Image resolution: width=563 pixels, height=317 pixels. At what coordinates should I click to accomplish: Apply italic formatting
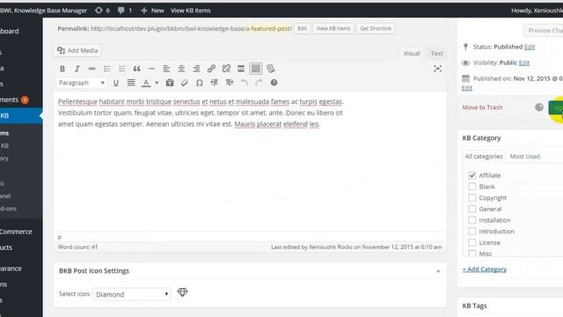pos(77,69)
